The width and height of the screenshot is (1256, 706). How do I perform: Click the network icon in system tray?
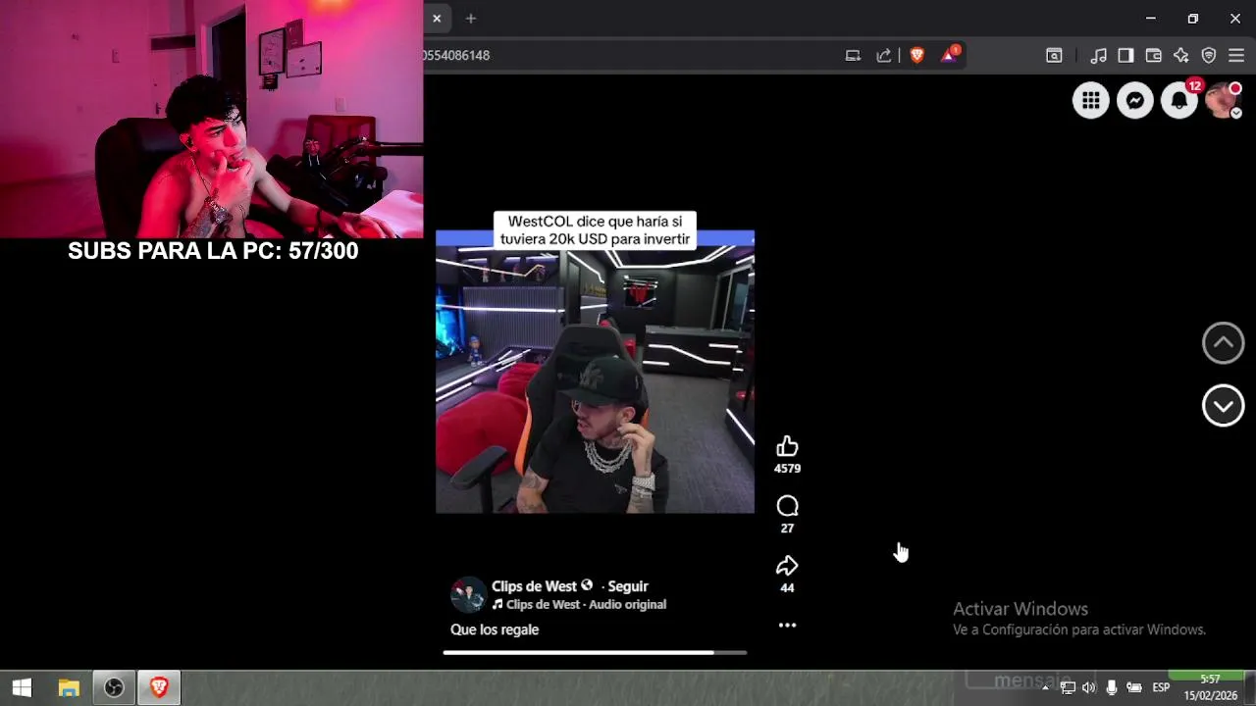click(1068, 688)
